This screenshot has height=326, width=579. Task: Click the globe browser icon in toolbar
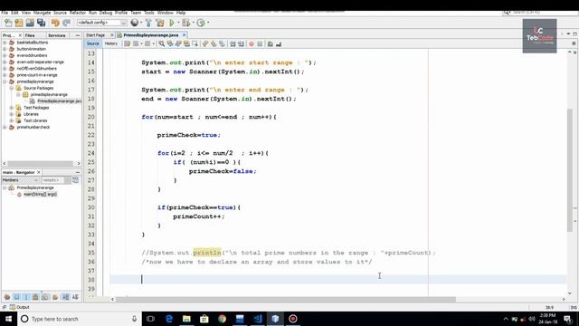[x=135, y=23]
